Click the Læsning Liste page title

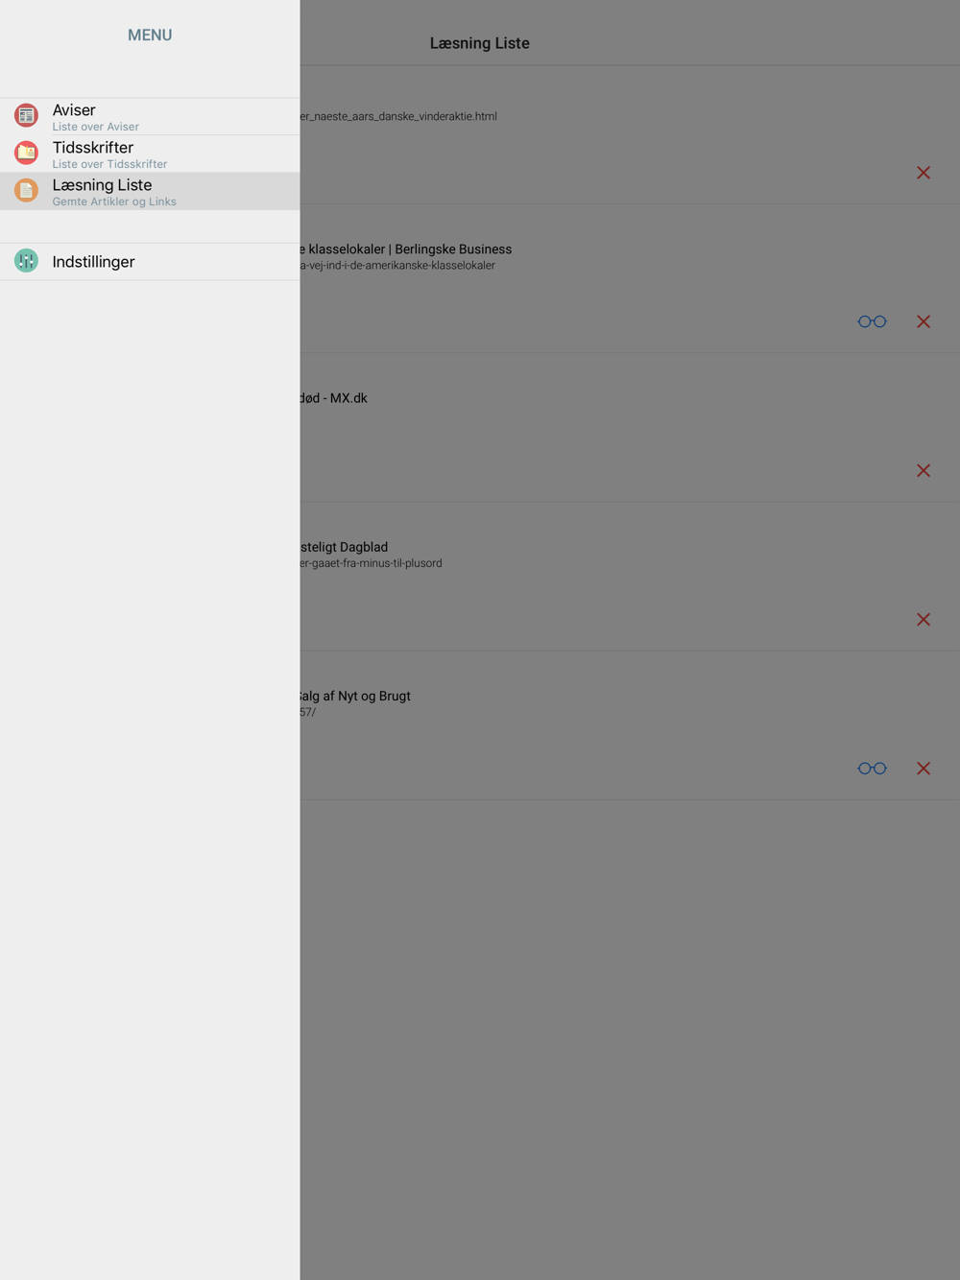coord(480,43)
